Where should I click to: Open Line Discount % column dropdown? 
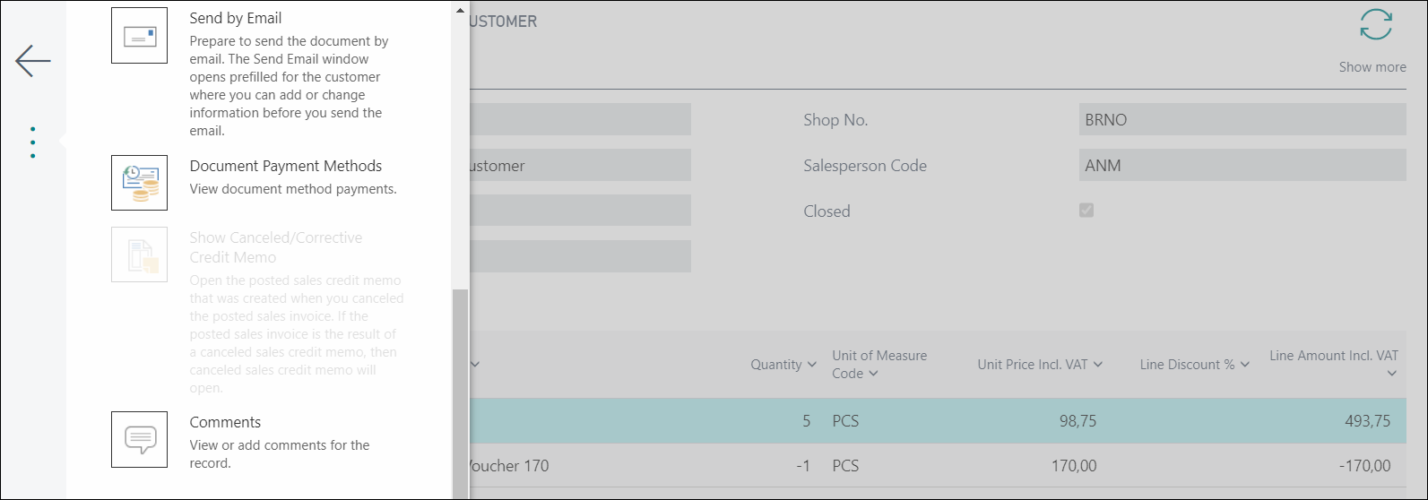[1245, 365]
